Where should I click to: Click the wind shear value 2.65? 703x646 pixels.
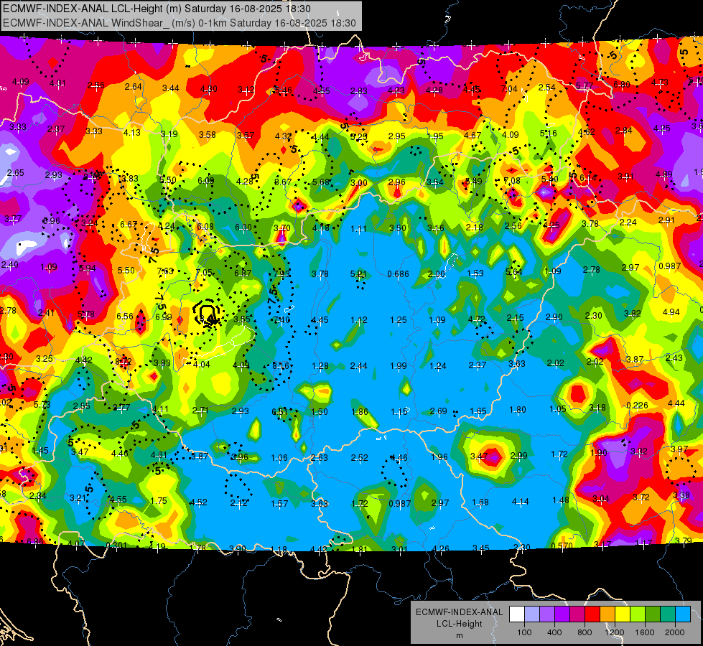(x=16, y=172)
